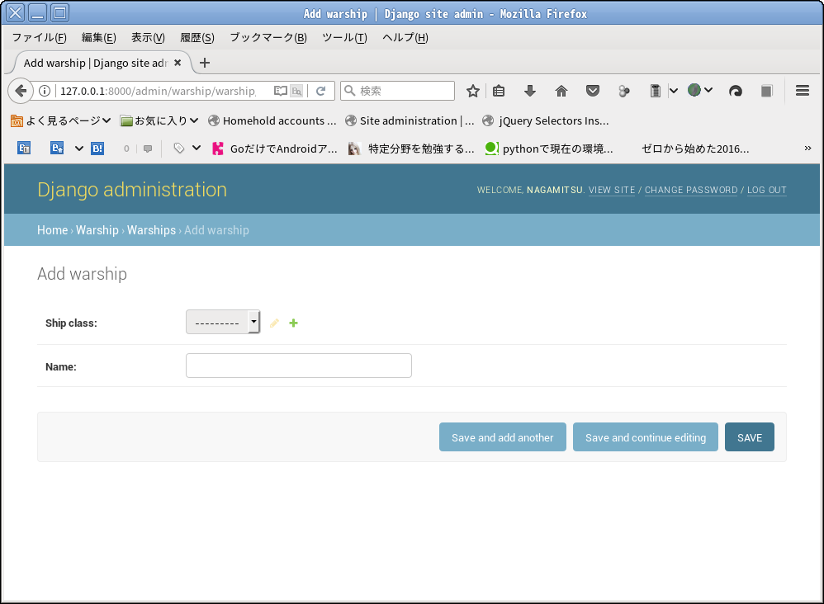Click the tag icon in bookmarks toolbar

coord(179,148)
